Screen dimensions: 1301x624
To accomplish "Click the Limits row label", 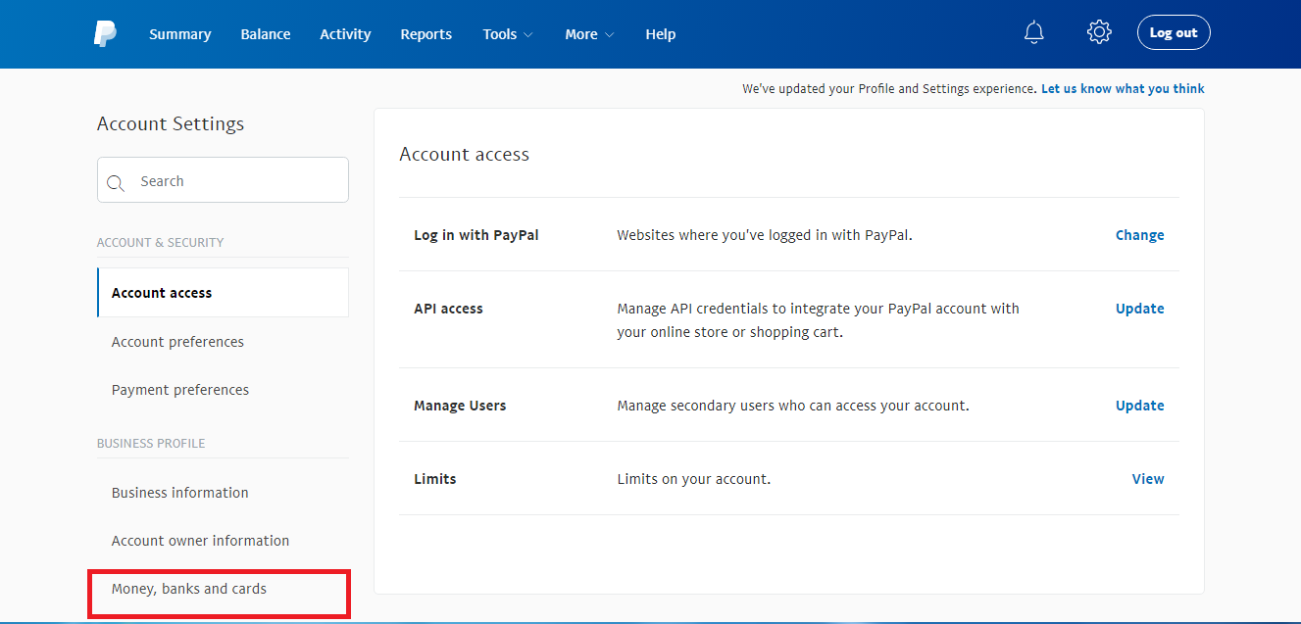I will 435,479.
